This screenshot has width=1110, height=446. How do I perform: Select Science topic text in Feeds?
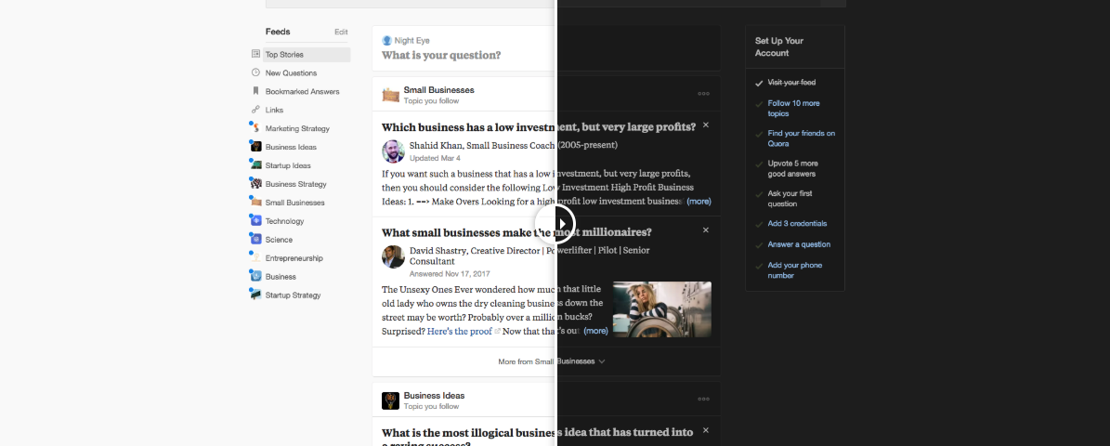click(x=280, y=240)
